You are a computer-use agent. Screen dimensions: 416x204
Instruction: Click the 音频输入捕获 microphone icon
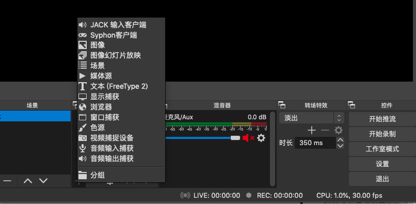tap(83, 148)
